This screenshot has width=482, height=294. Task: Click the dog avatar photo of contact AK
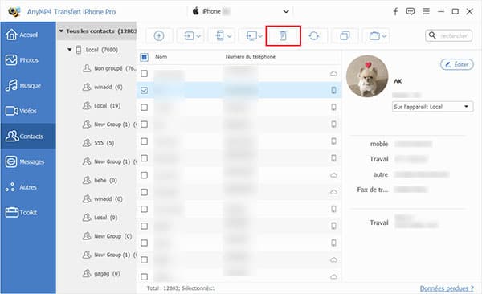click(x=367, y=76)
